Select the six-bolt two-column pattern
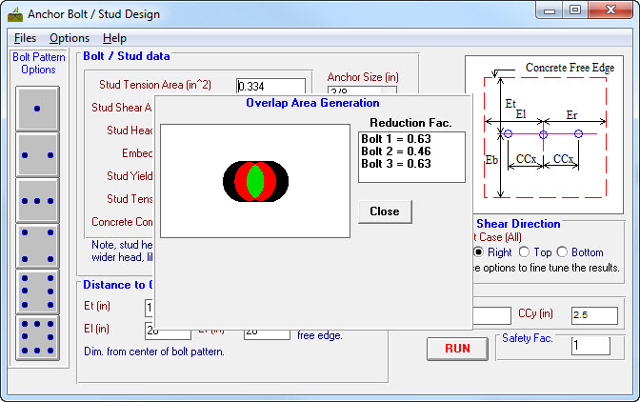Screen dimensions: 640x402 pyautogui.click(x=37, y=291)
